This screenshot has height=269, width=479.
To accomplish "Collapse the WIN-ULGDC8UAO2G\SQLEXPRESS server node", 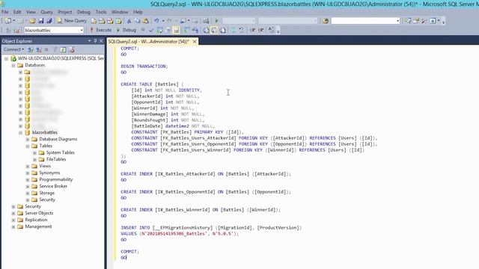I will click(x=6, y=58).
